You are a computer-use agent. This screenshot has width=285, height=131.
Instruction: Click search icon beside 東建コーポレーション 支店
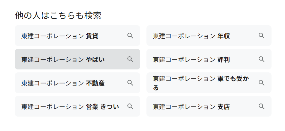tap(261, 106)
